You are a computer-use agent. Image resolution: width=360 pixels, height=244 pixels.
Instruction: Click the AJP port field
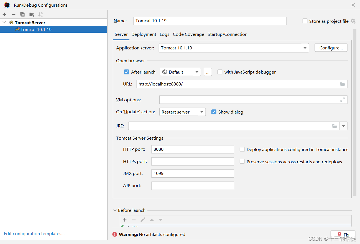click(193, 186)
